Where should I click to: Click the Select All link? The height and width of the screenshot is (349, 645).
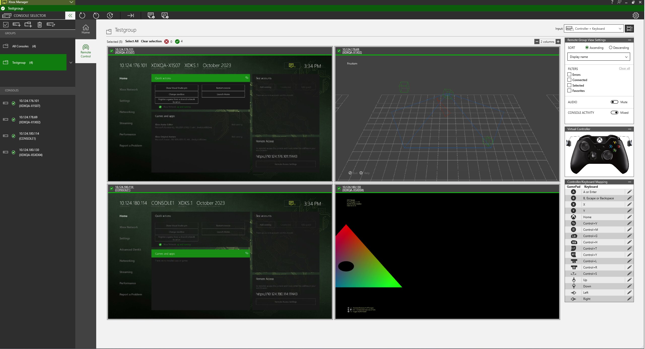132,41
